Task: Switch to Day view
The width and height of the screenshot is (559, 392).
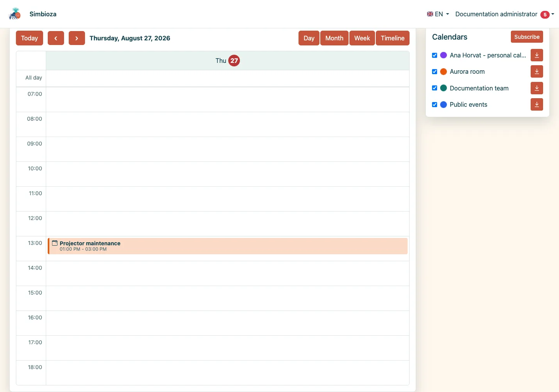Action: point(309,38)
